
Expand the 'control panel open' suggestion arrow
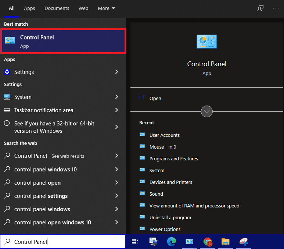[116, 182]
